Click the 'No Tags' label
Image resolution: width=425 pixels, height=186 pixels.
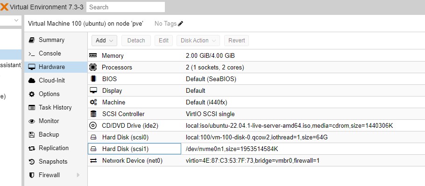point(166,24)
